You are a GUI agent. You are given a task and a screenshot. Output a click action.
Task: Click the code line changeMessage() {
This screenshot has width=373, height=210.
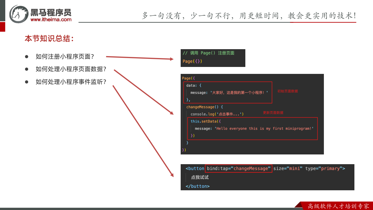pyautogui.click(x=205, y=107)
